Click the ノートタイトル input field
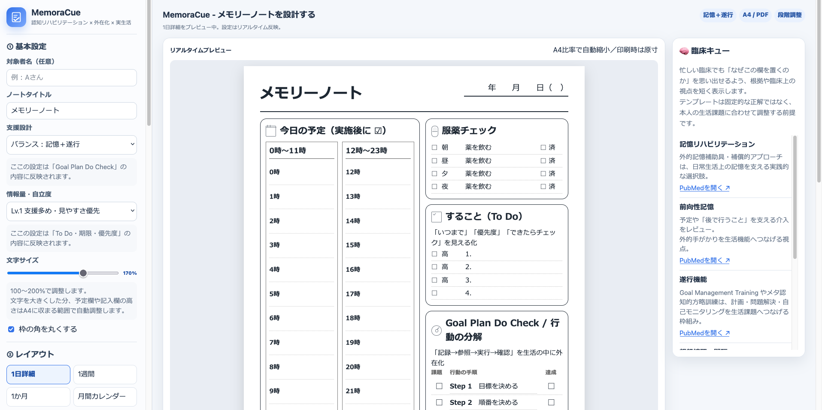This screenshot has width=822, height=410. pos(72,111)
